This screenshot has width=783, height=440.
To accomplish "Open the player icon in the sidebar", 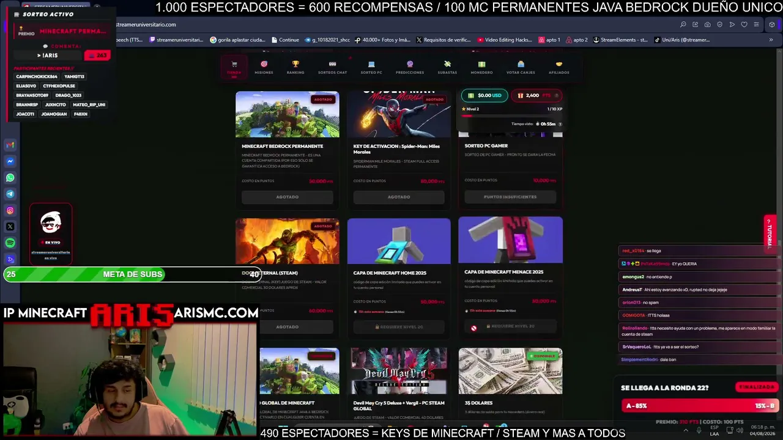I will tap(10, 259).
